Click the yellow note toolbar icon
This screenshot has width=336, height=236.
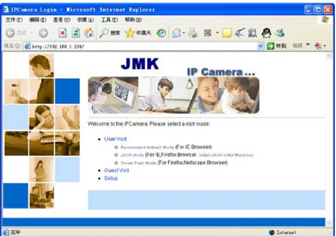(227, 33)
